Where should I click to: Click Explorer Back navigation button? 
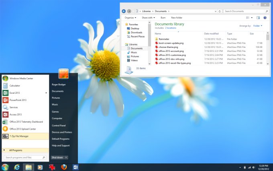tap(124, 11)
